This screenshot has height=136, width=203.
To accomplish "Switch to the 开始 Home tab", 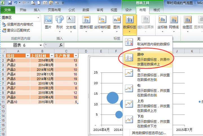I will pos(23,10).
